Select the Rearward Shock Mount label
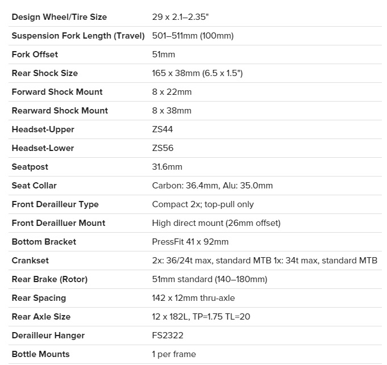The height and width of the screenshot is (365, 387). click(60, 111)
